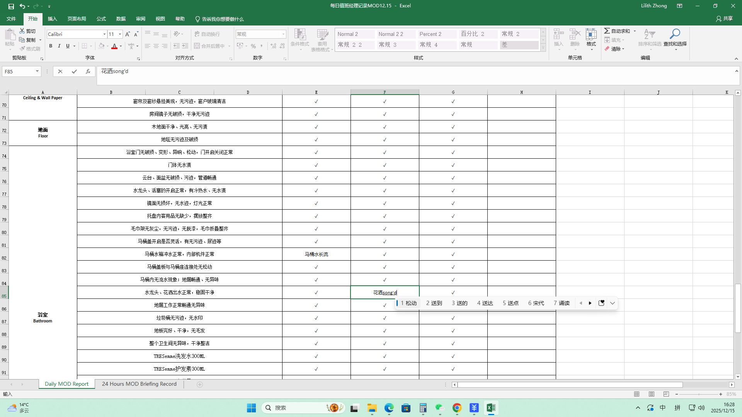Click the insert function fx icon
Image resolution: width=742 pixels, height=417 pixels.
88,71
